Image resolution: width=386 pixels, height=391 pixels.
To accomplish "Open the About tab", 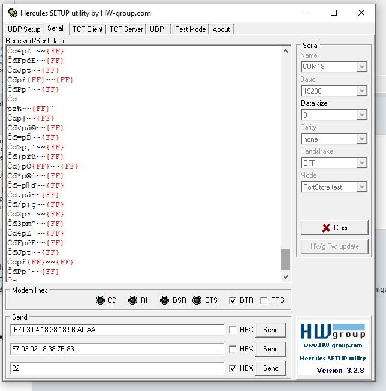I will coord(221,29).
